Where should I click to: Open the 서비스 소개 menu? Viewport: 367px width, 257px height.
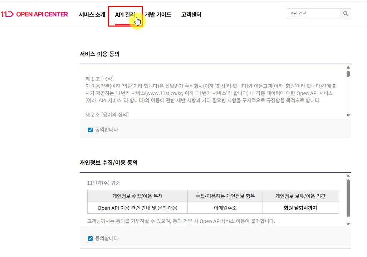(x=92, y=15)
